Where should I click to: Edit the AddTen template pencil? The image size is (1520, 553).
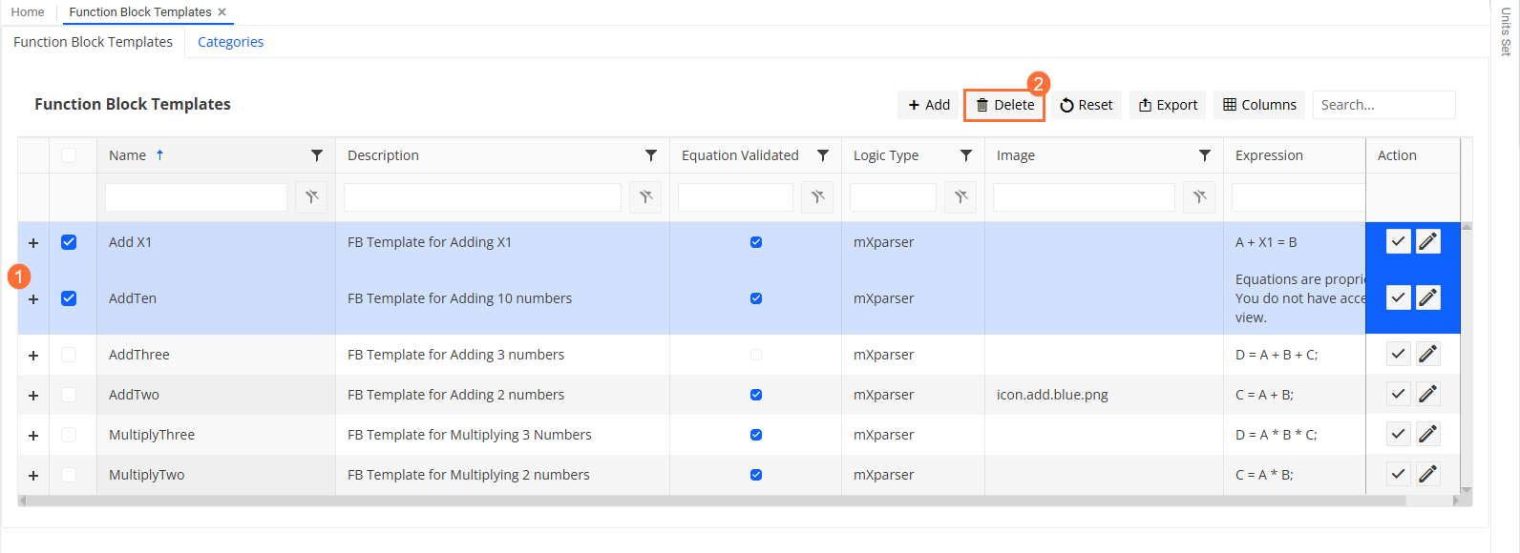(1428, 297)
